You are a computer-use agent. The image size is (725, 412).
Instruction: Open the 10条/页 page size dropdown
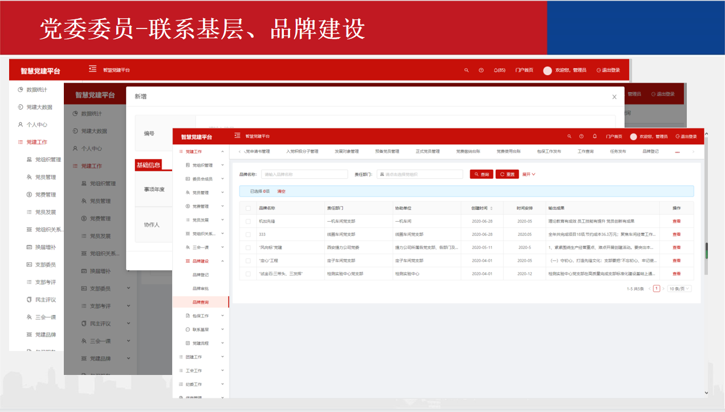pos(679,289)
